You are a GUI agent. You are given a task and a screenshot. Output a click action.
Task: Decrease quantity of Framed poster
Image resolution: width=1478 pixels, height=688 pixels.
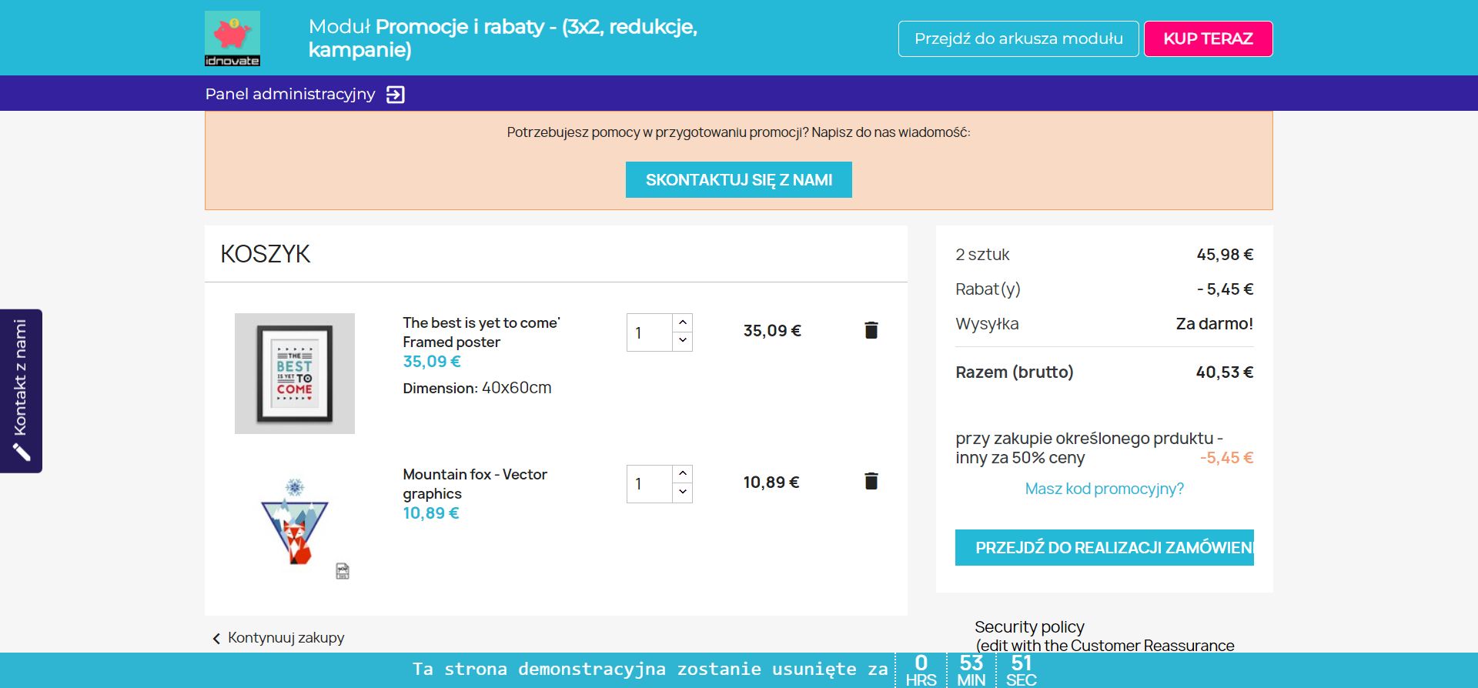[x=683, y=341]
